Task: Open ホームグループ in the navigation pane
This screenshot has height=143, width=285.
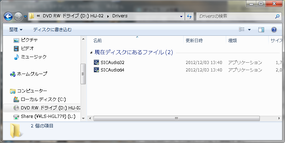Action: click(32, 74)
